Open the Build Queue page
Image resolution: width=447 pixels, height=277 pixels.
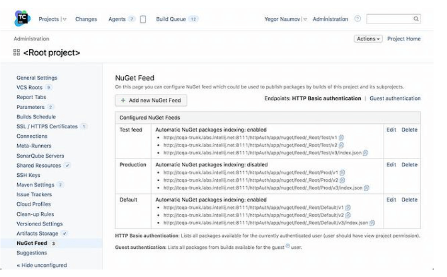[x=171, y=19]
